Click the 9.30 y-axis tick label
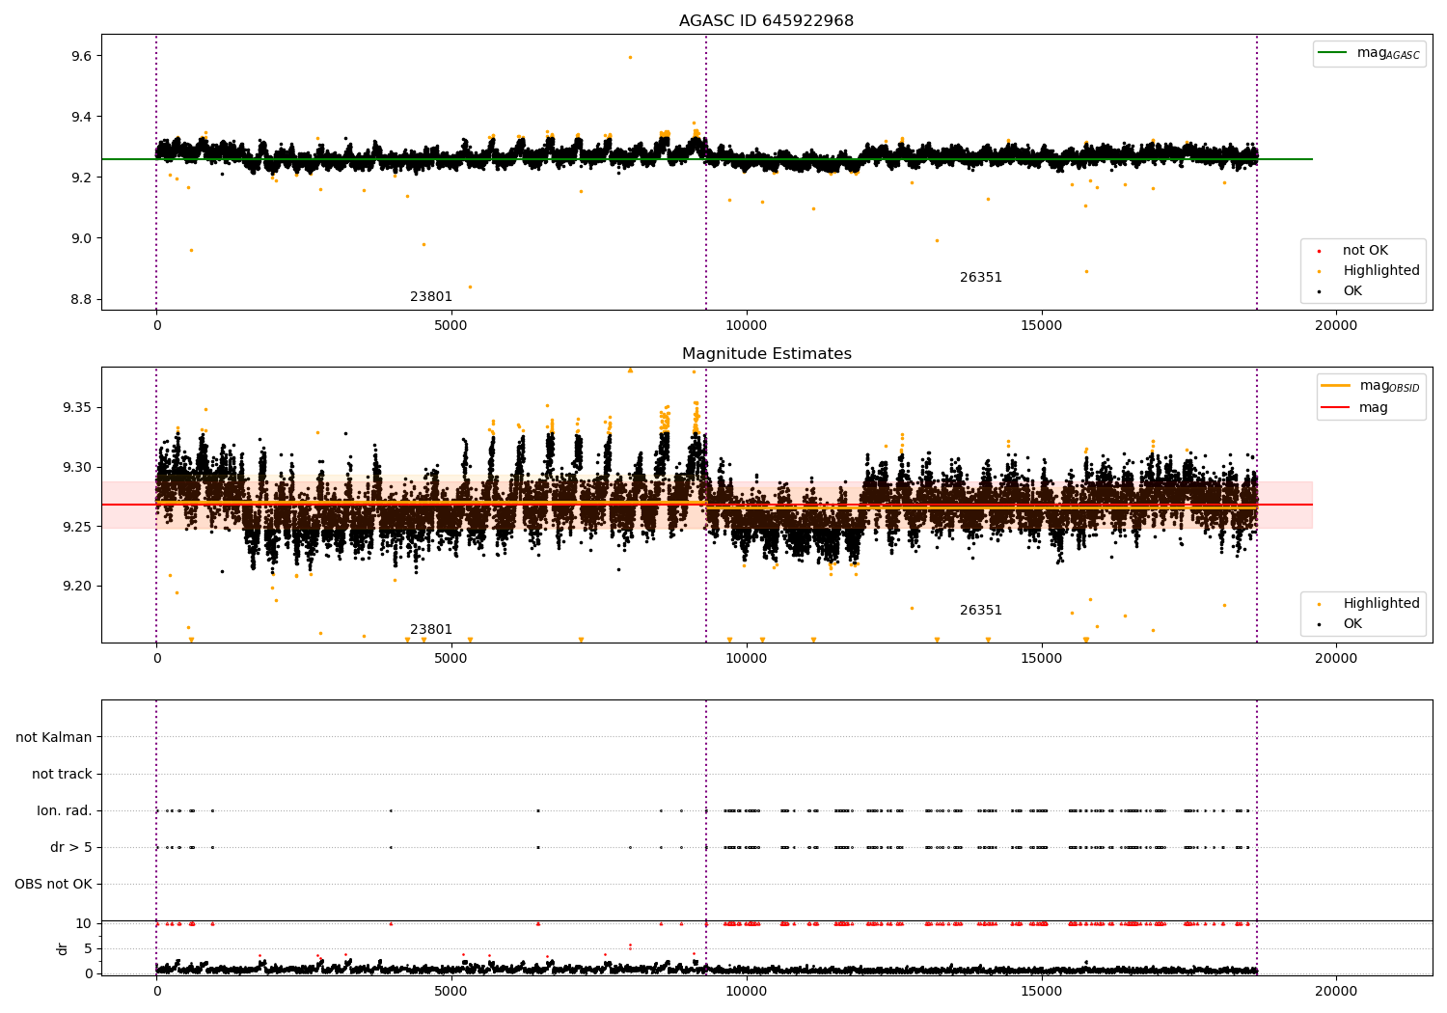The image size is (1447, 1013). (x=77, y=468)
